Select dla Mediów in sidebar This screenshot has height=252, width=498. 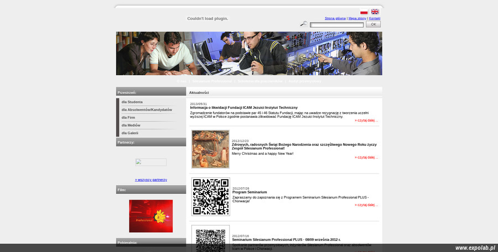pyautogui.click(x=131, y=125)
